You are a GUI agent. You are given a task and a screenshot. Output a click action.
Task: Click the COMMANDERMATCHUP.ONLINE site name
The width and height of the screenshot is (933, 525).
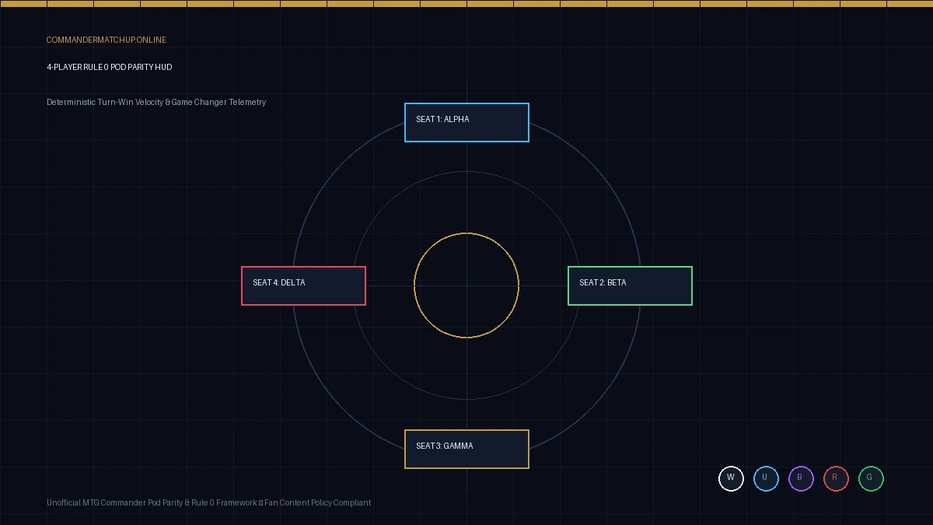(107, 40)
